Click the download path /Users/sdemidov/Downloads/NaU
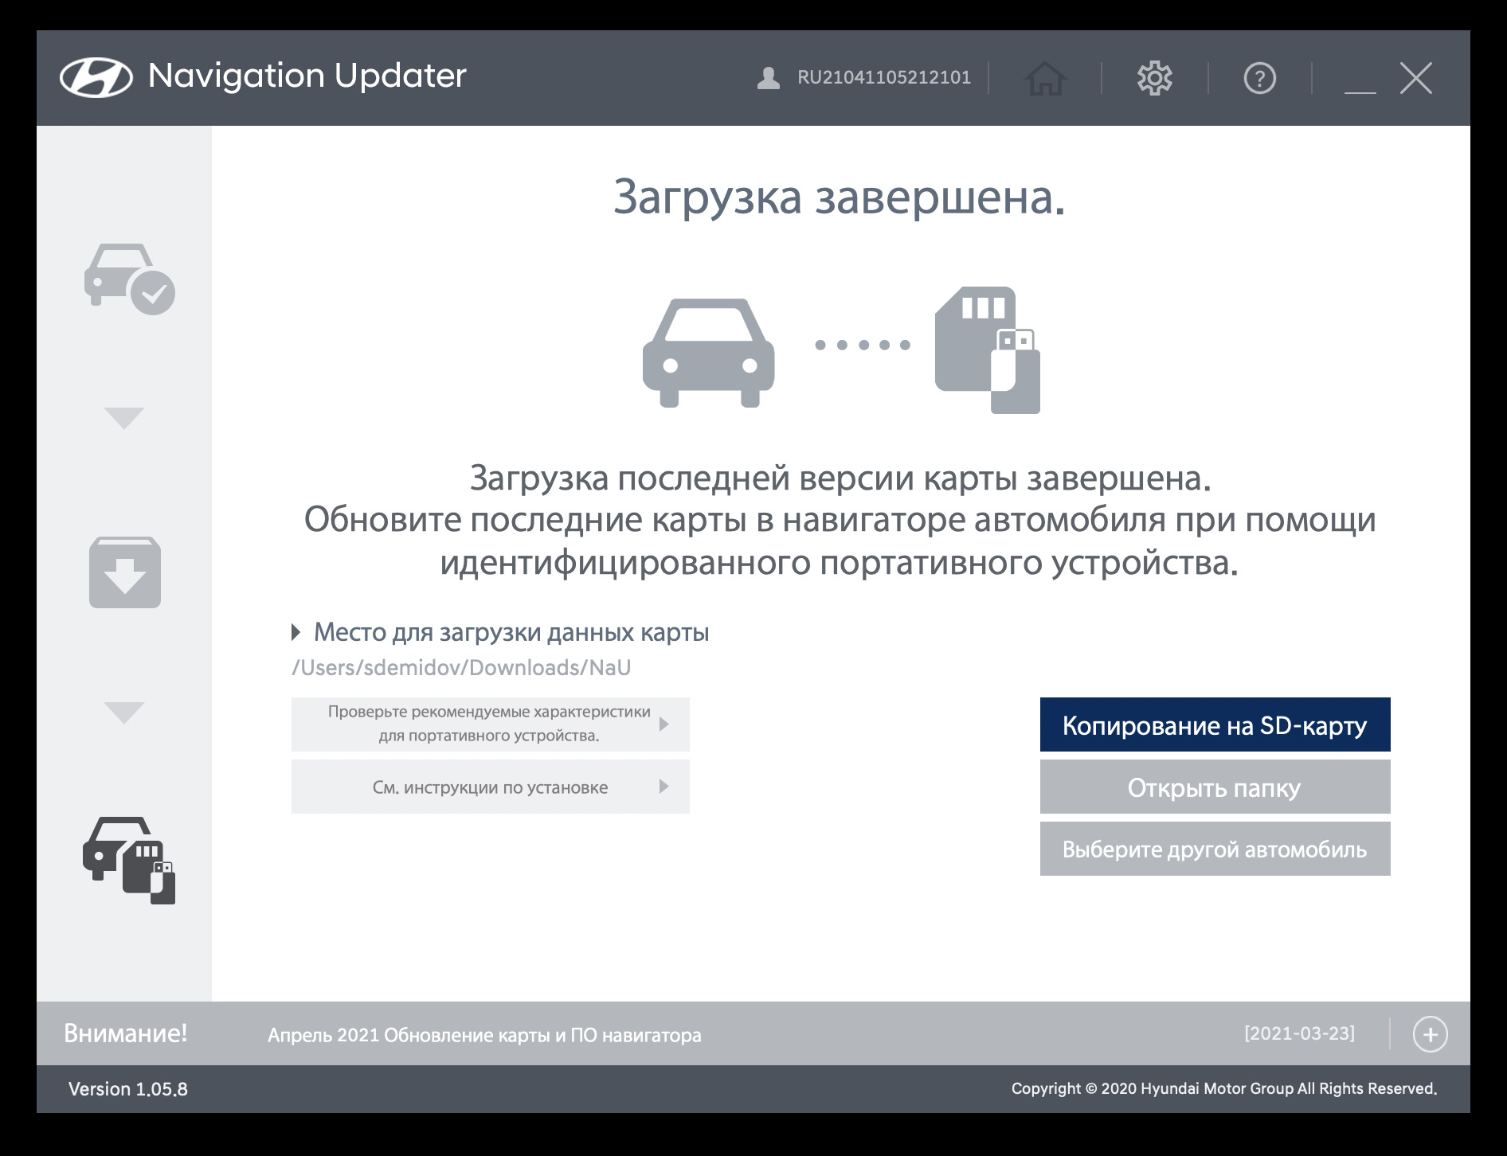 pyautogui.click(x=462, y=667)
